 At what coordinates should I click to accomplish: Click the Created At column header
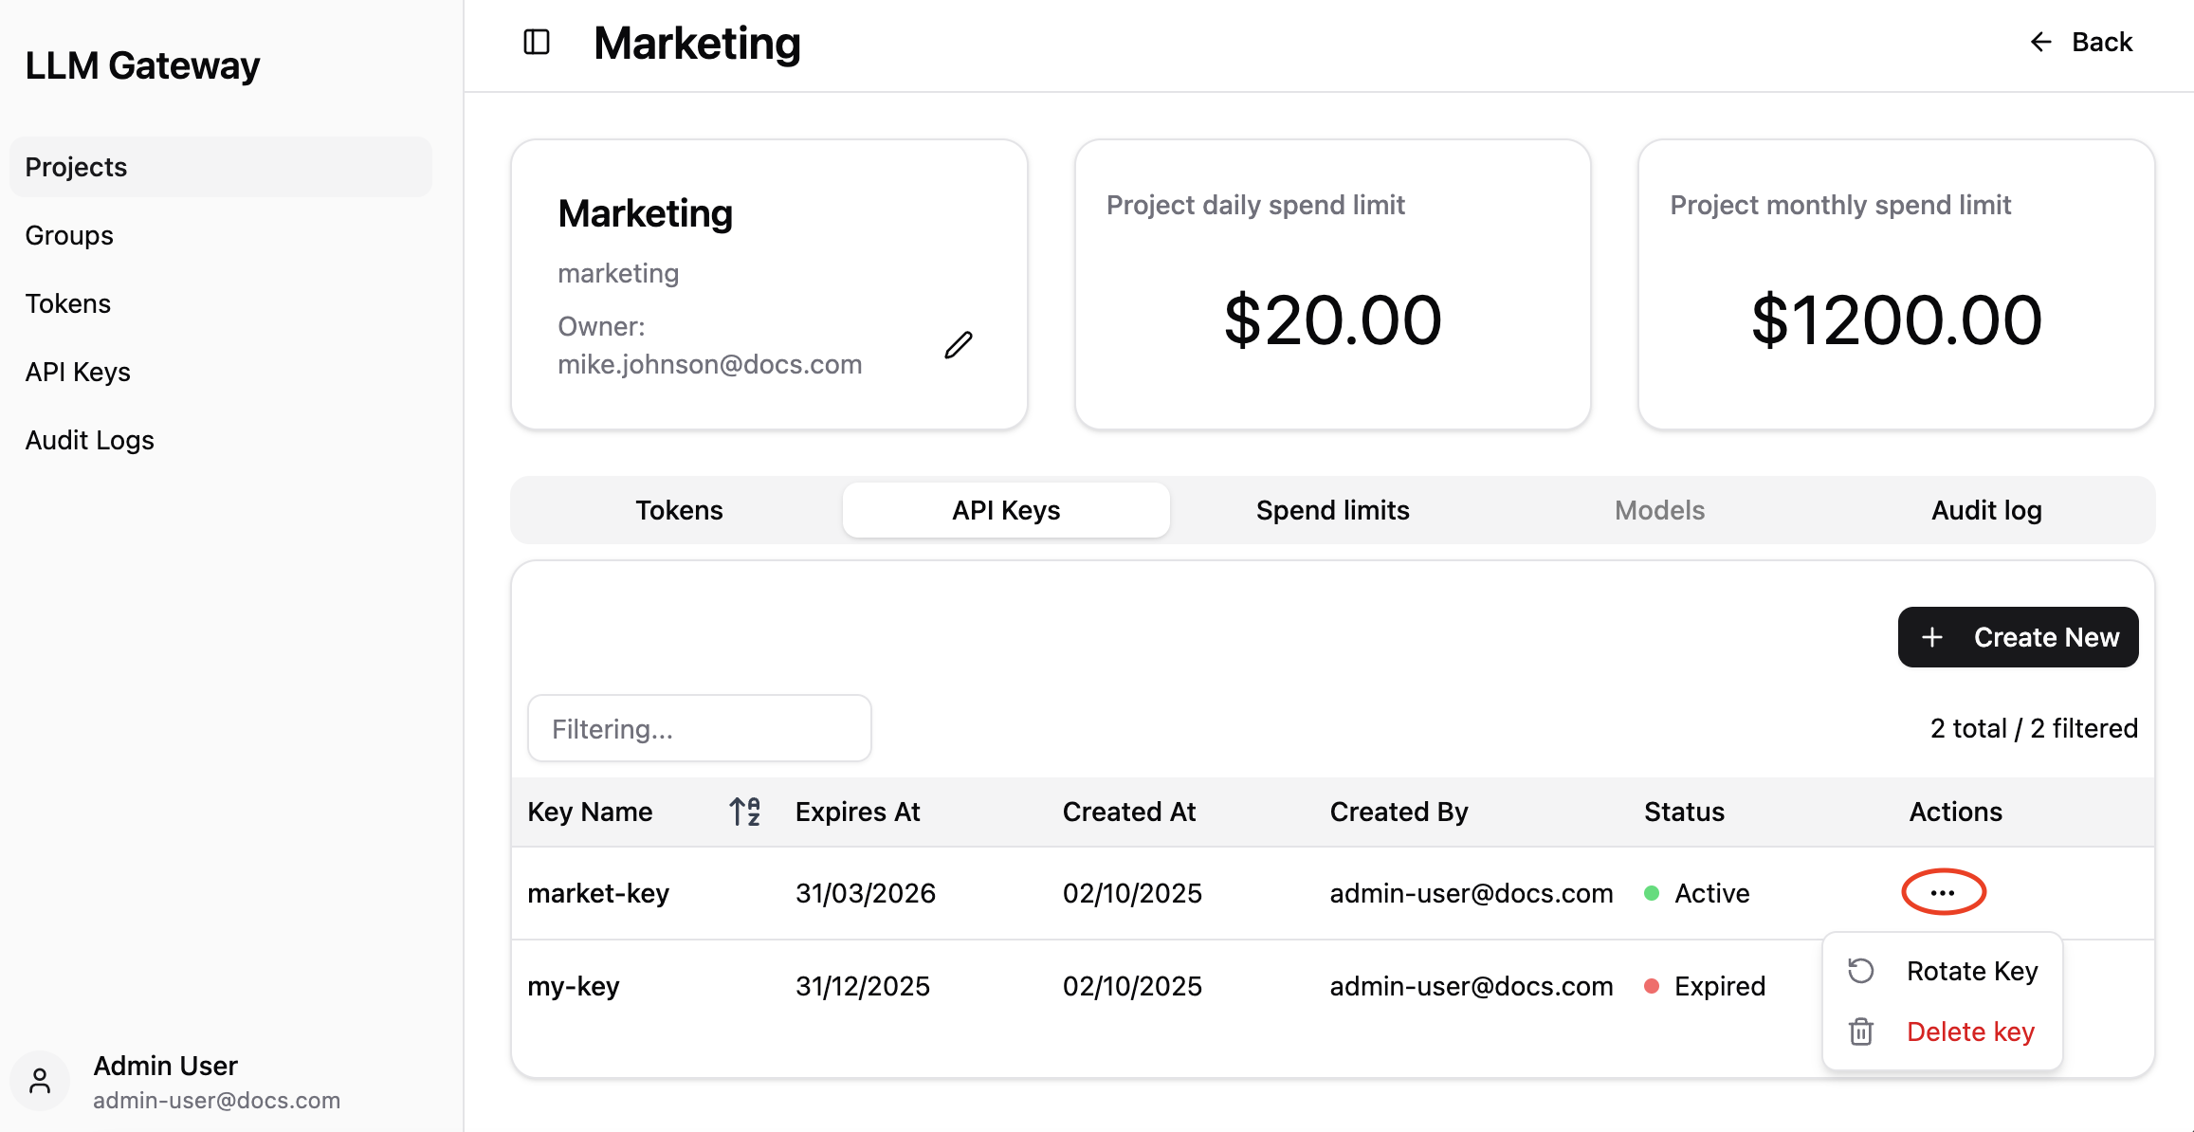click(x=1128, y=812)
